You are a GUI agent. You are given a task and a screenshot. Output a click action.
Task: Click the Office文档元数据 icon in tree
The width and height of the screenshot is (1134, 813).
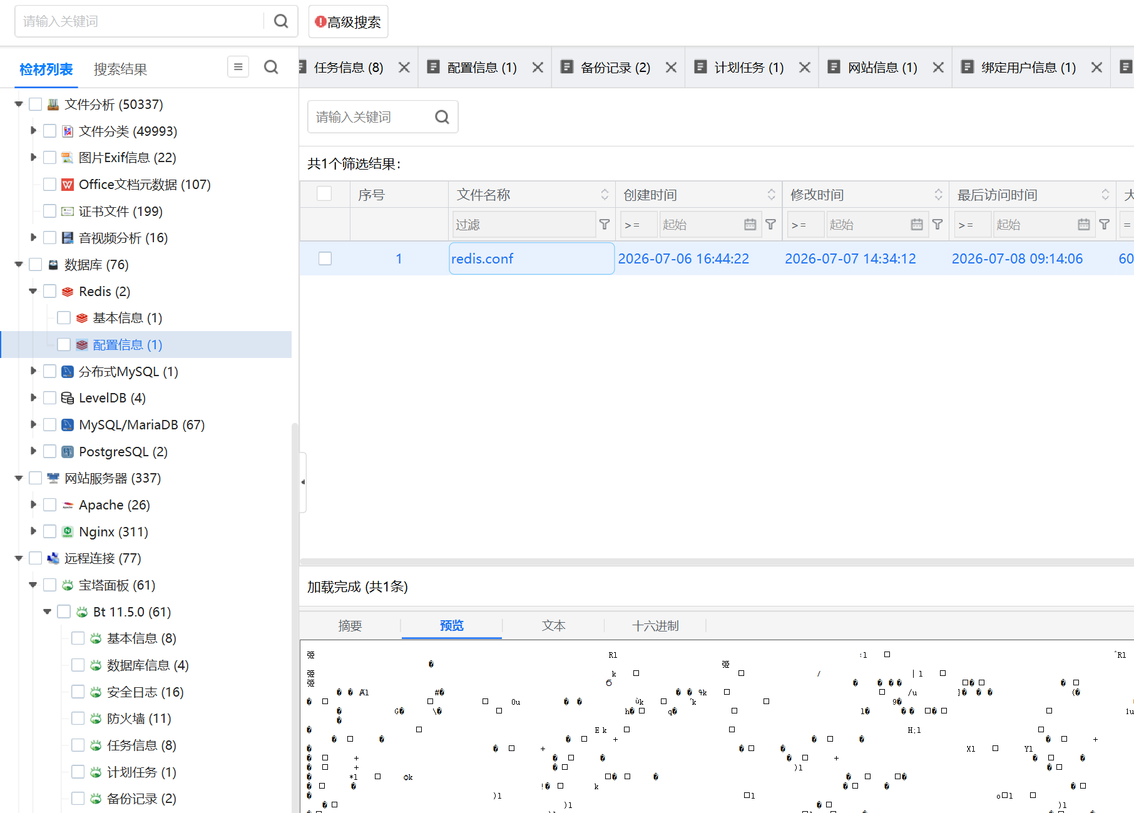pos(68,185)
